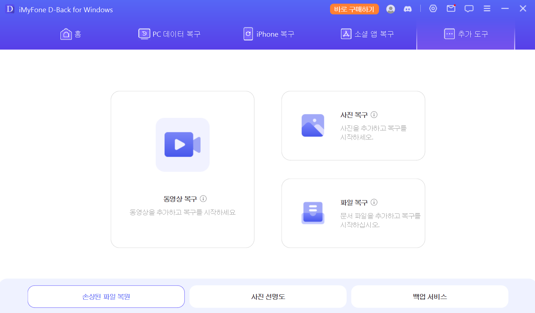Click the photo repair picture icon
This screenshot has width=535, height=313.
pyautogui.click(x=313, y=125)
